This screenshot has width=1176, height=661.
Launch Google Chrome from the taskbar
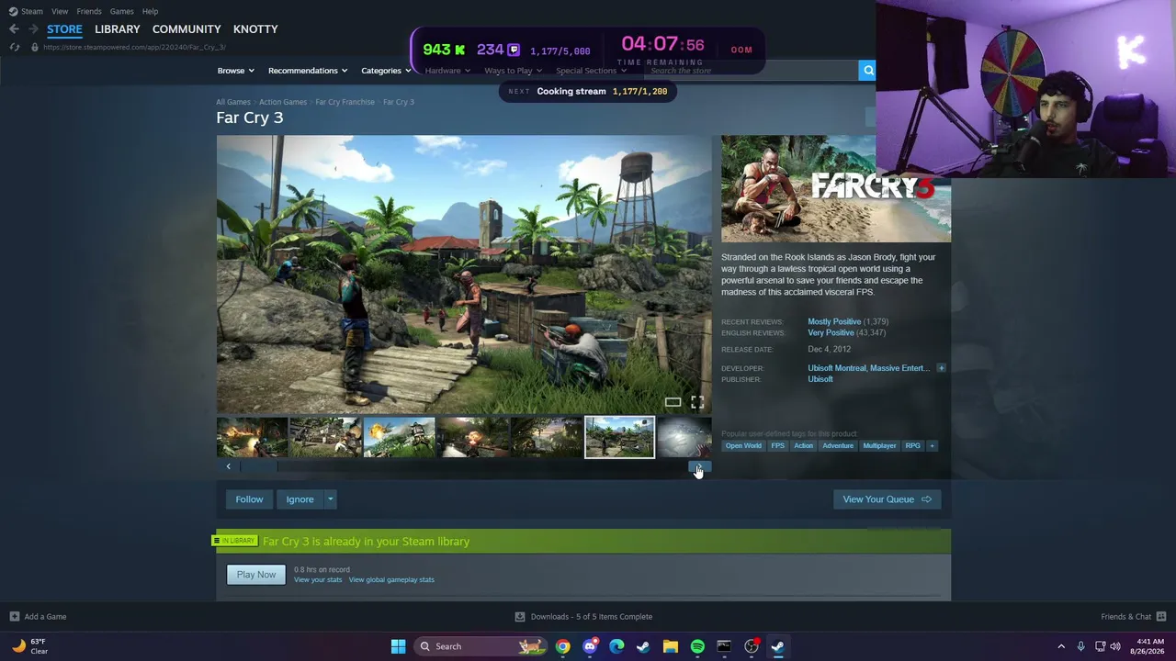tap(562, 646)
